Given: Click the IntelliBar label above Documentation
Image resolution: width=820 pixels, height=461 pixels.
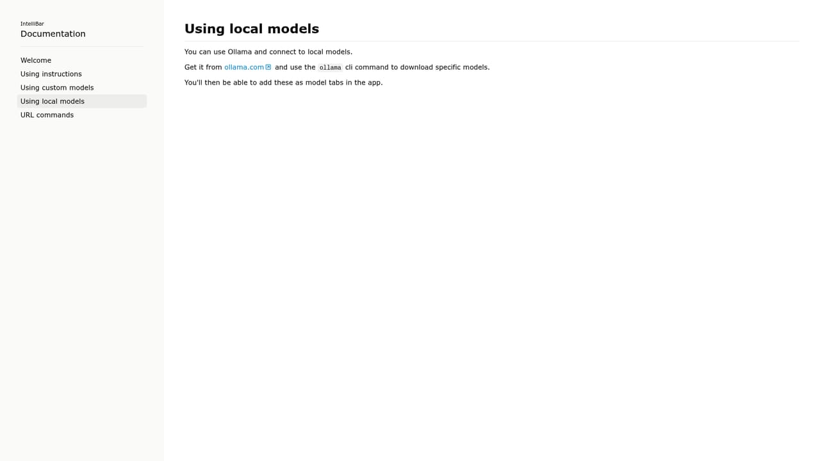Looking at the screenshot, I should 32,24.
